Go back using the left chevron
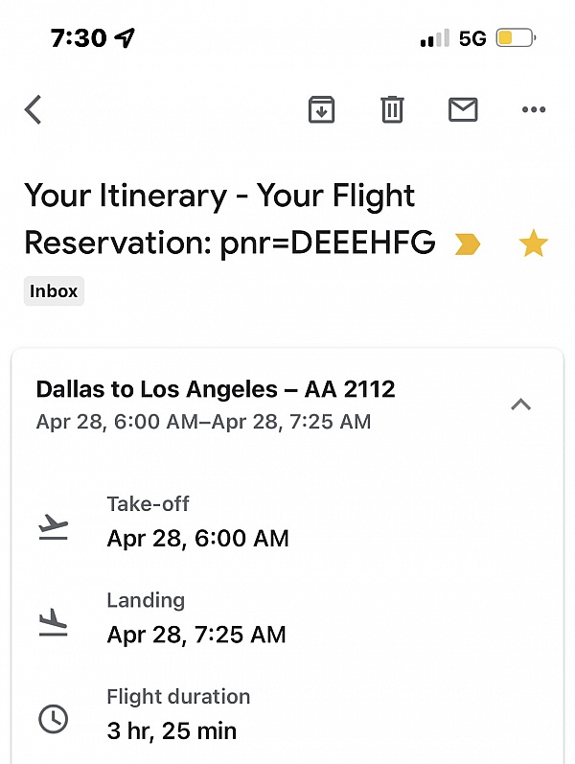This screenshot has height=764, width=575. 33,109
